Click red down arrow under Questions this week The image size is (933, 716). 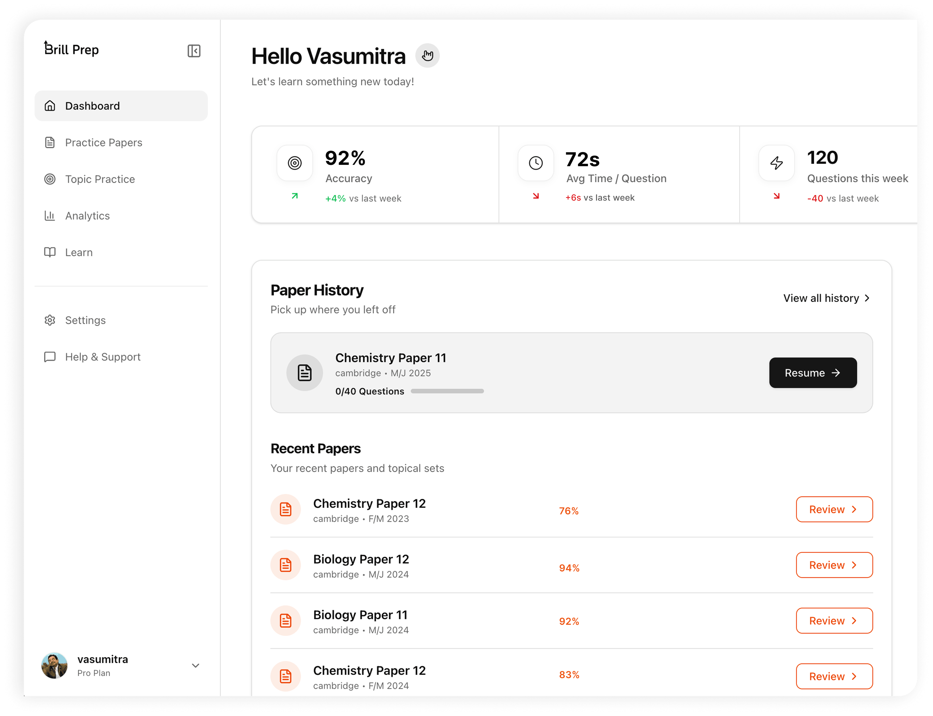pyautogui.click(x=777, y=196)
